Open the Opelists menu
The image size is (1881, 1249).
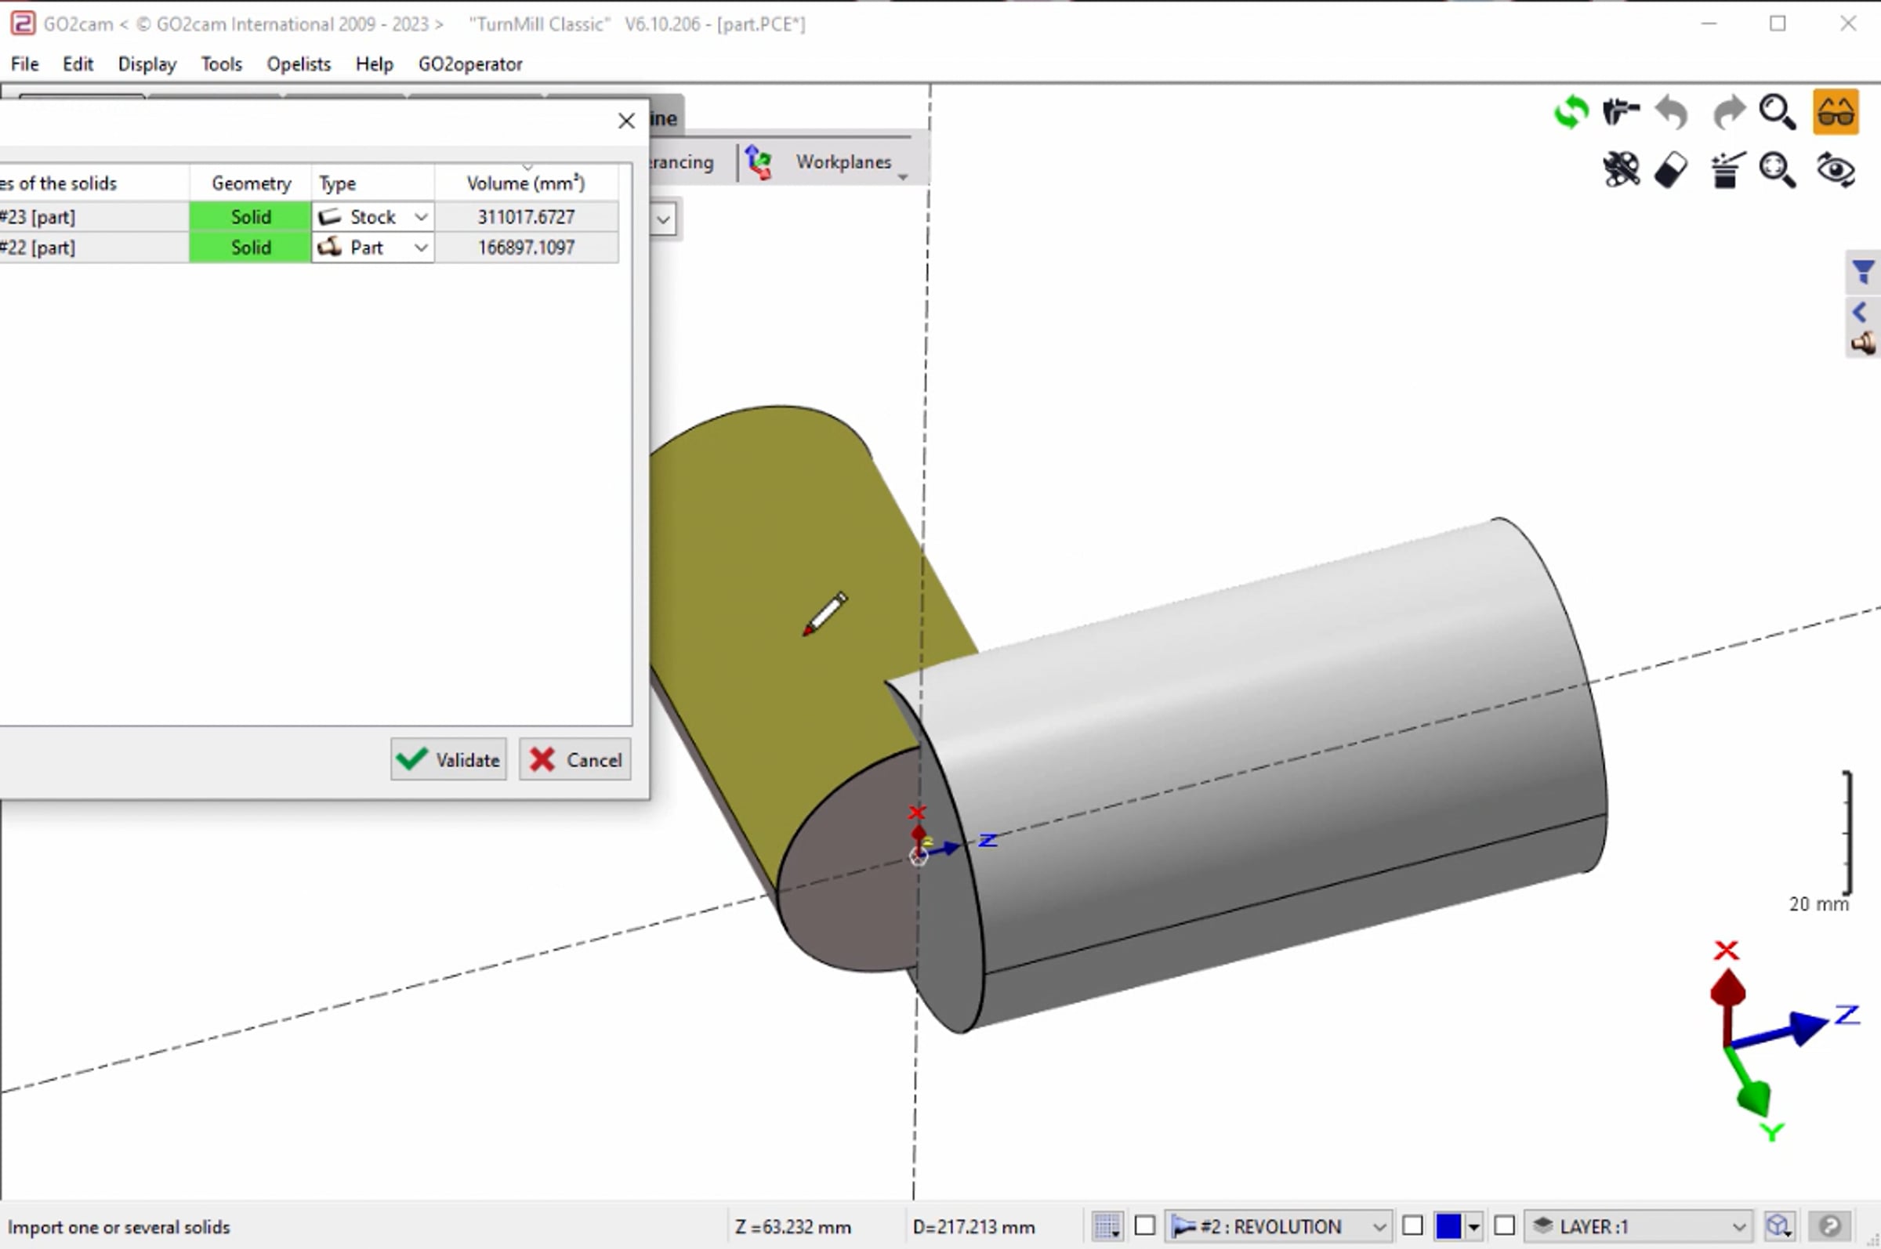pyautogui.click(x=299, y=63)
